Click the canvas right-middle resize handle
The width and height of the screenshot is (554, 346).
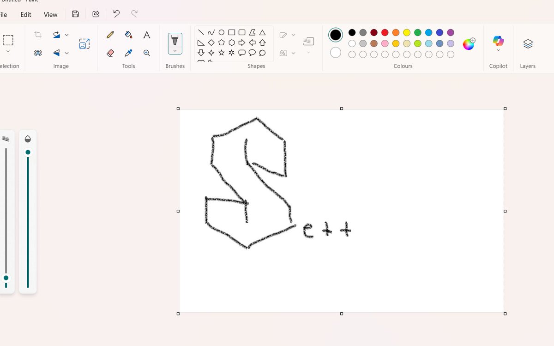point(505,211)
